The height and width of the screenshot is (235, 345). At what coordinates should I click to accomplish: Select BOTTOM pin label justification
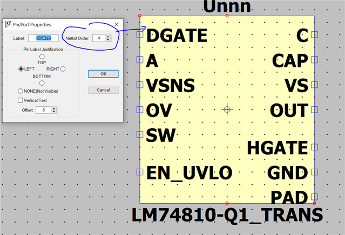(42, 83)
